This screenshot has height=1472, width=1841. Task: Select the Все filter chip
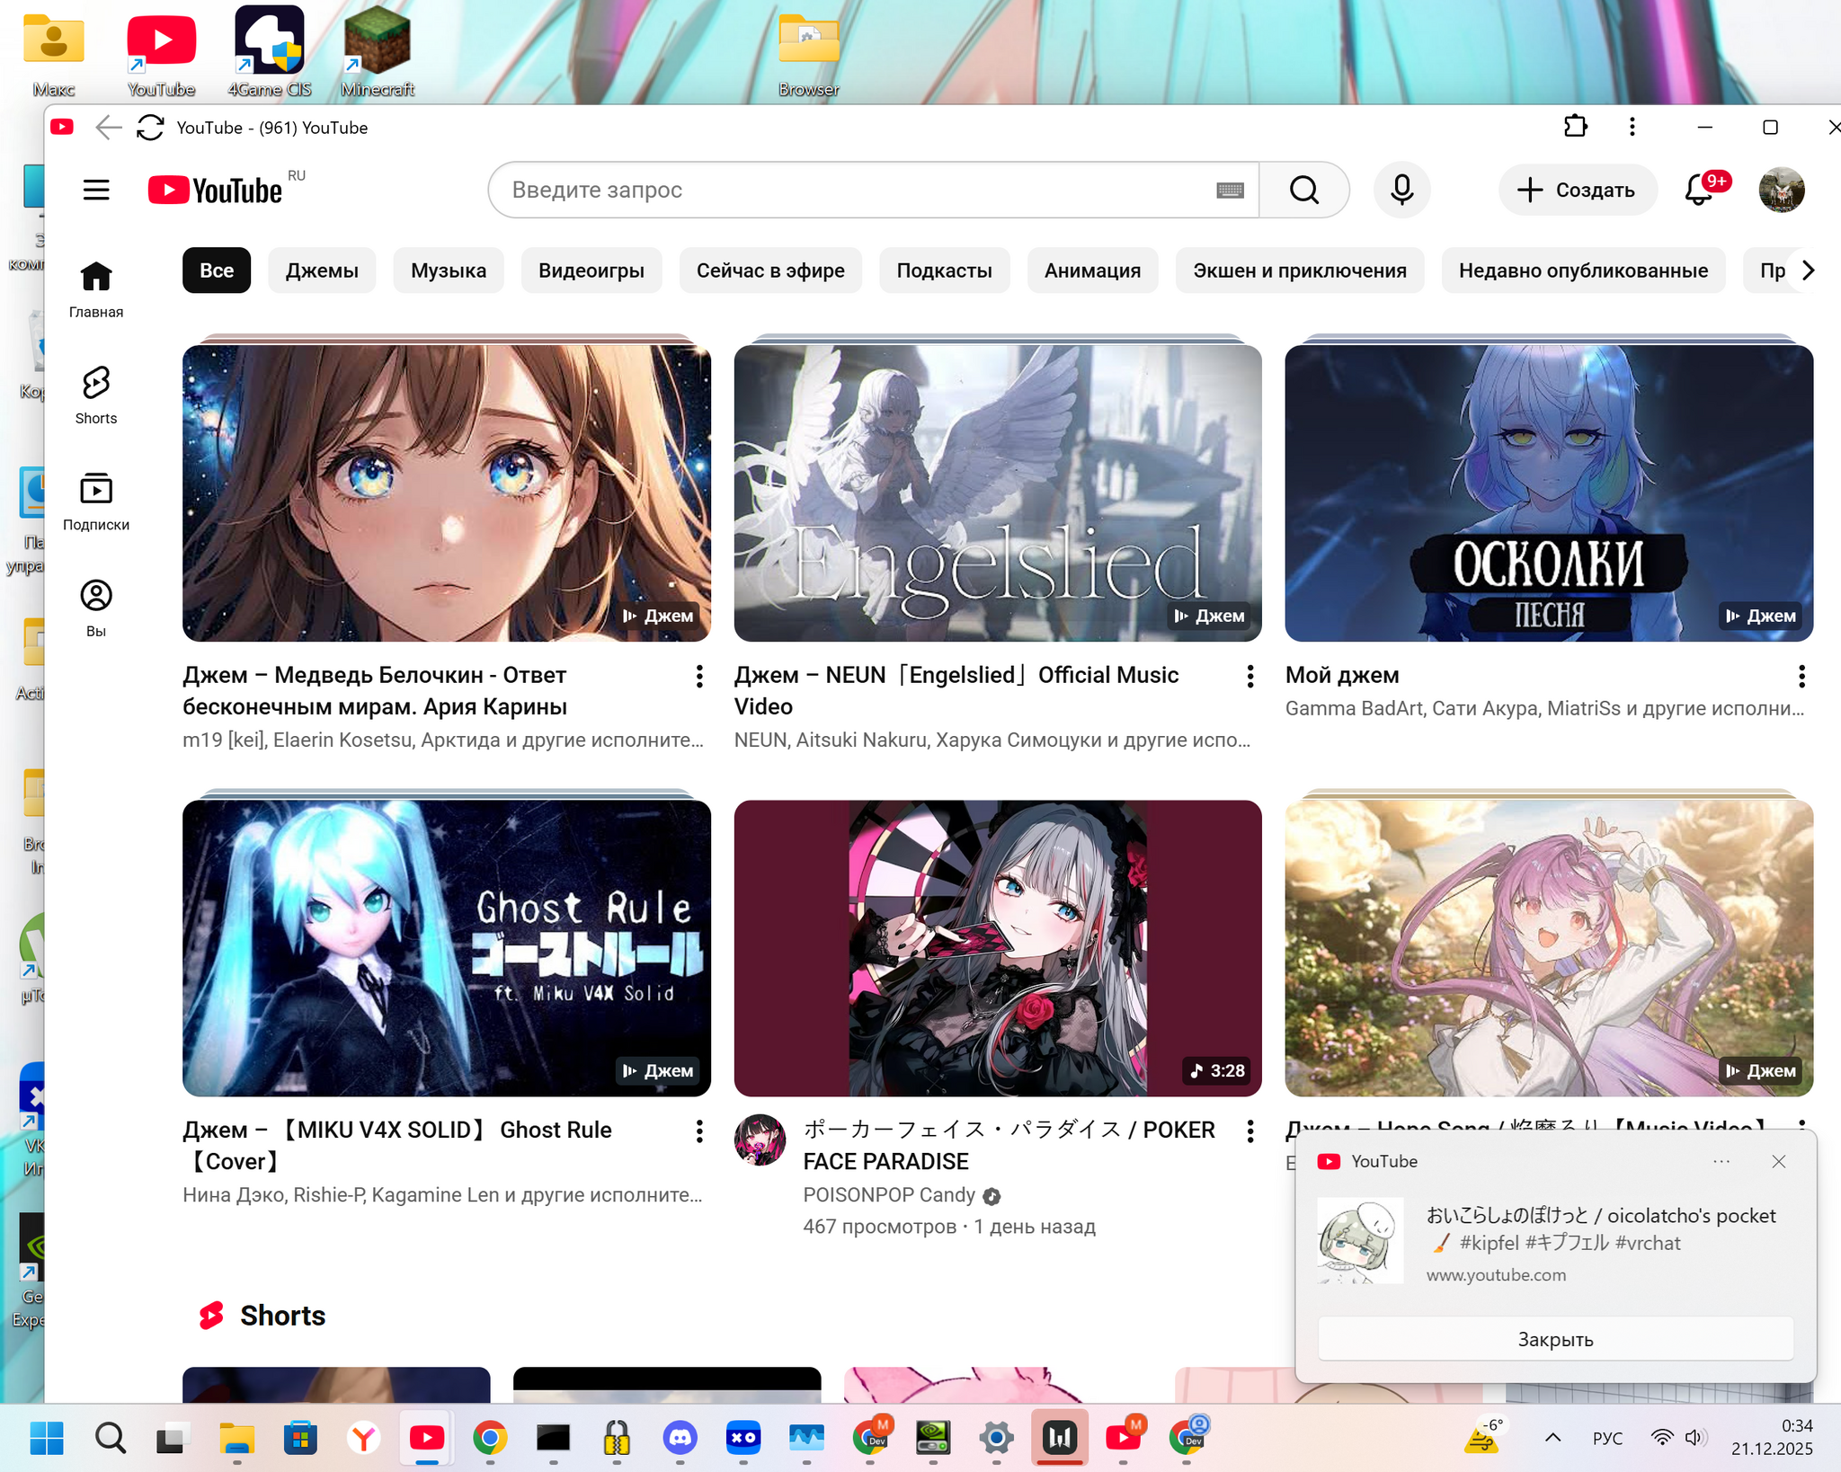(217, 270)
